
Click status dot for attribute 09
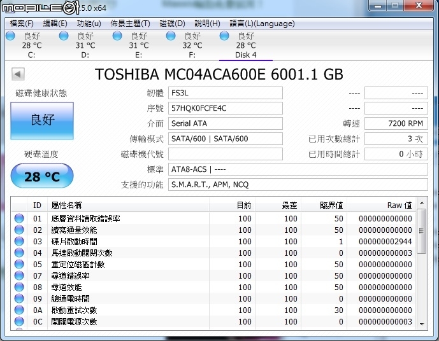coord(19,298)
